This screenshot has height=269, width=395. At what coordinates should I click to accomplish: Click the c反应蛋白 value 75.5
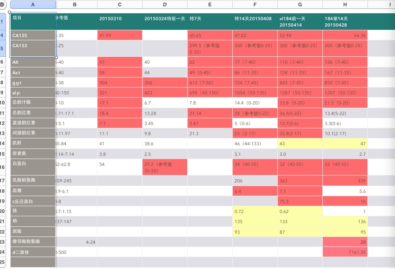pos(300,201)
